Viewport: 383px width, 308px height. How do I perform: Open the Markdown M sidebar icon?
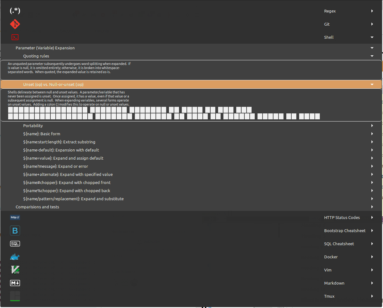[15, 283]
